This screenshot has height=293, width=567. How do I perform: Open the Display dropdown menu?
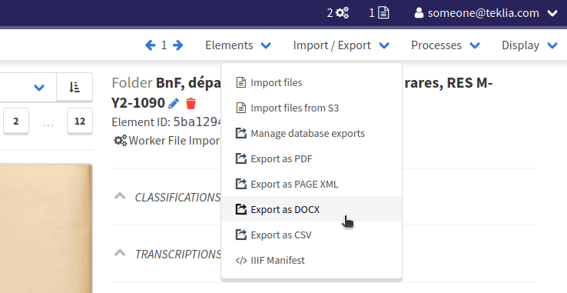(x=529, y=45)
